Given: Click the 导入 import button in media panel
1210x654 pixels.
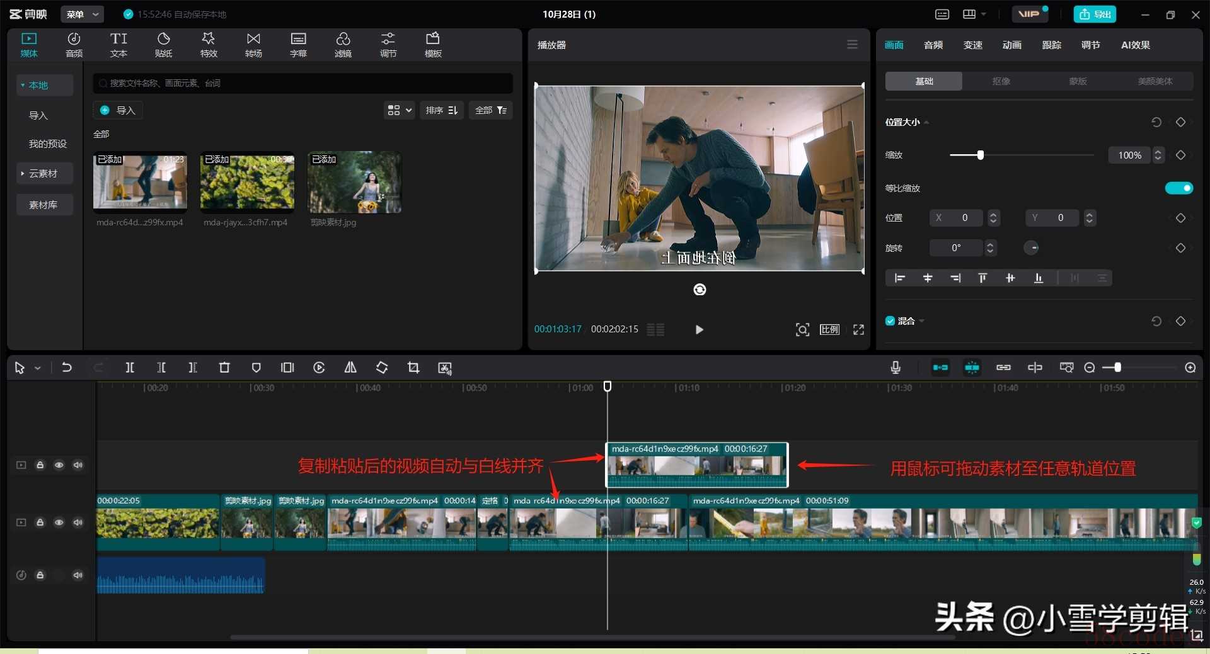Looking at the screenshot, I should [x=118, y=110].
